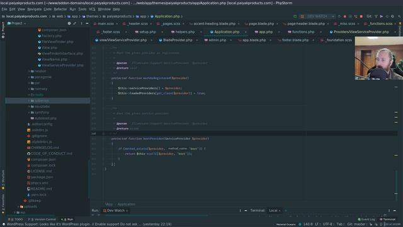403x227 pixels.
Task: Click the Application breadcrumb below the editor
Action: (x=126, y=204)
